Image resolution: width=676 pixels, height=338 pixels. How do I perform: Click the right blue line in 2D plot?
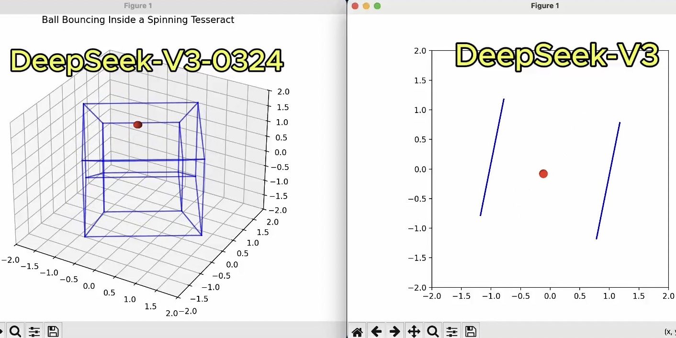[x=608, y=180]
